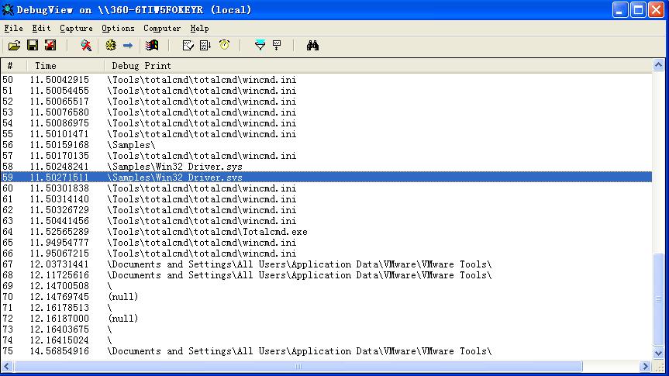Select row 69 at time 12.14700508

pyautogui.click(x=326, y=286)
